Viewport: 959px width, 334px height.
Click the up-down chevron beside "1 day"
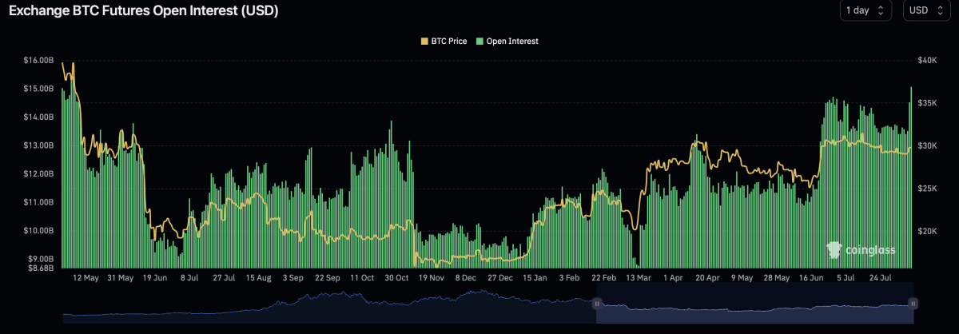881,10
